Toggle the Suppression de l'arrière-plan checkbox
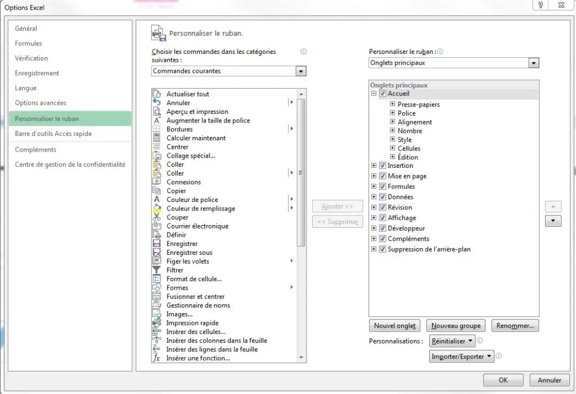576x394 pixels. click(x=382, y=249)
